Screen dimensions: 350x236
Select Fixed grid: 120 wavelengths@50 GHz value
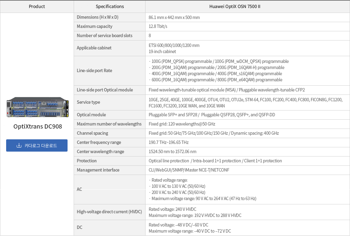(x=182, y=124)
